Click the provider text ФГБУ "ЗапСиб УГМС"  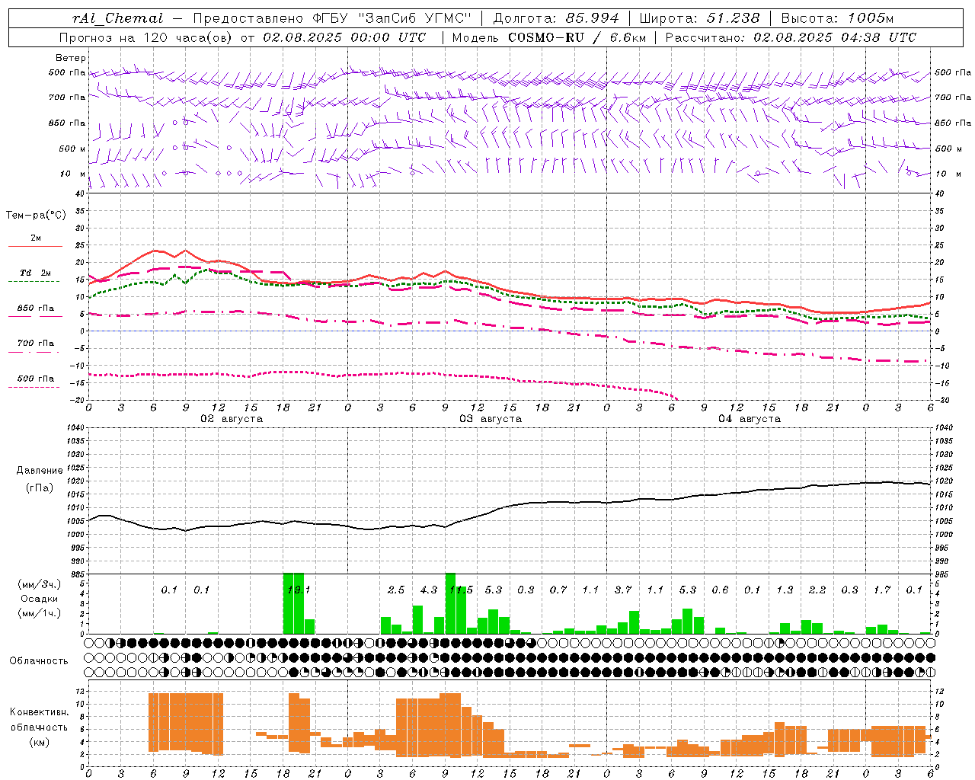[392, 18]
